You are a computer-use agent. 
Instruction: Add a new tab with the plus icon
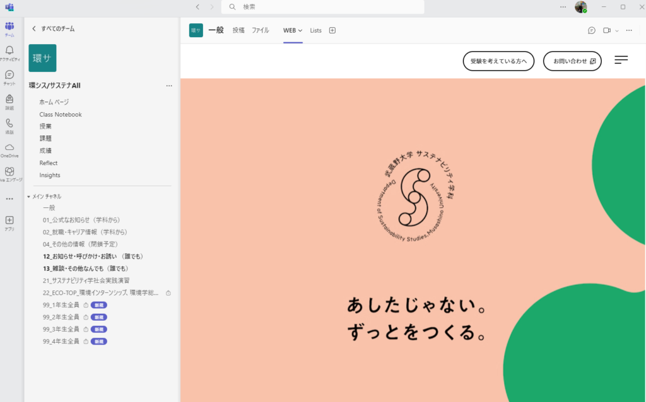332,30
